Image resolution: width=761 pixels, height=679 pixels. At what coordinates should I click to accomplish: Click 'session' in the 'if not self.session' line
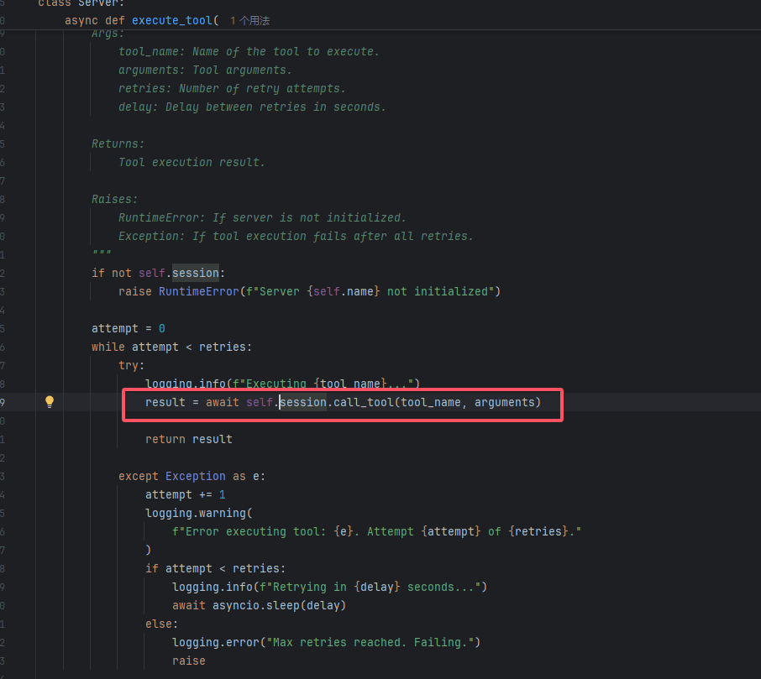[x=196, y=273]
